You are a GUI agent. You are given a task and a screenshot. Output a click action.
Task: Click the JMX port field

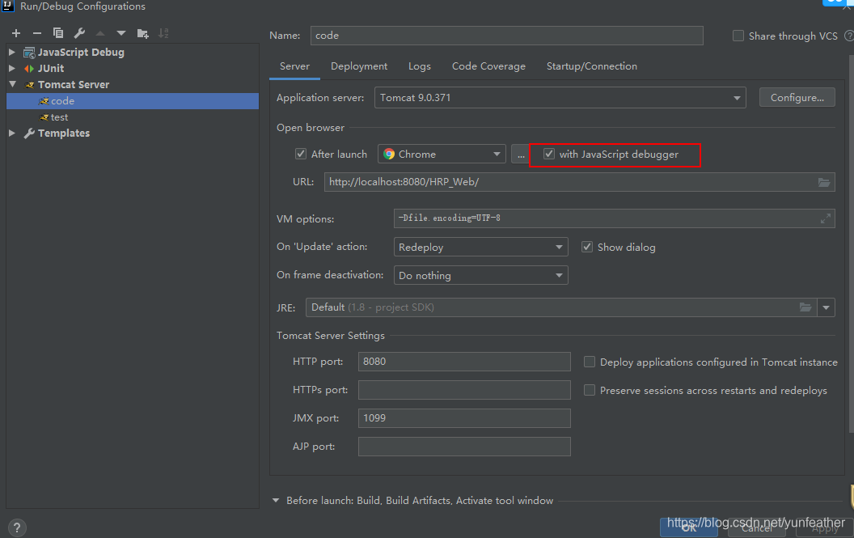coord(464,418)
